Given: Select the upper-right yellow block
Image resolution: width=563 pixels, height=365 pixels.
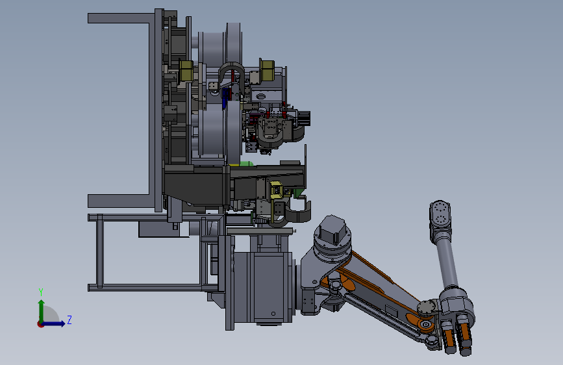Looking at the screenshot, I should pos(267,69).
